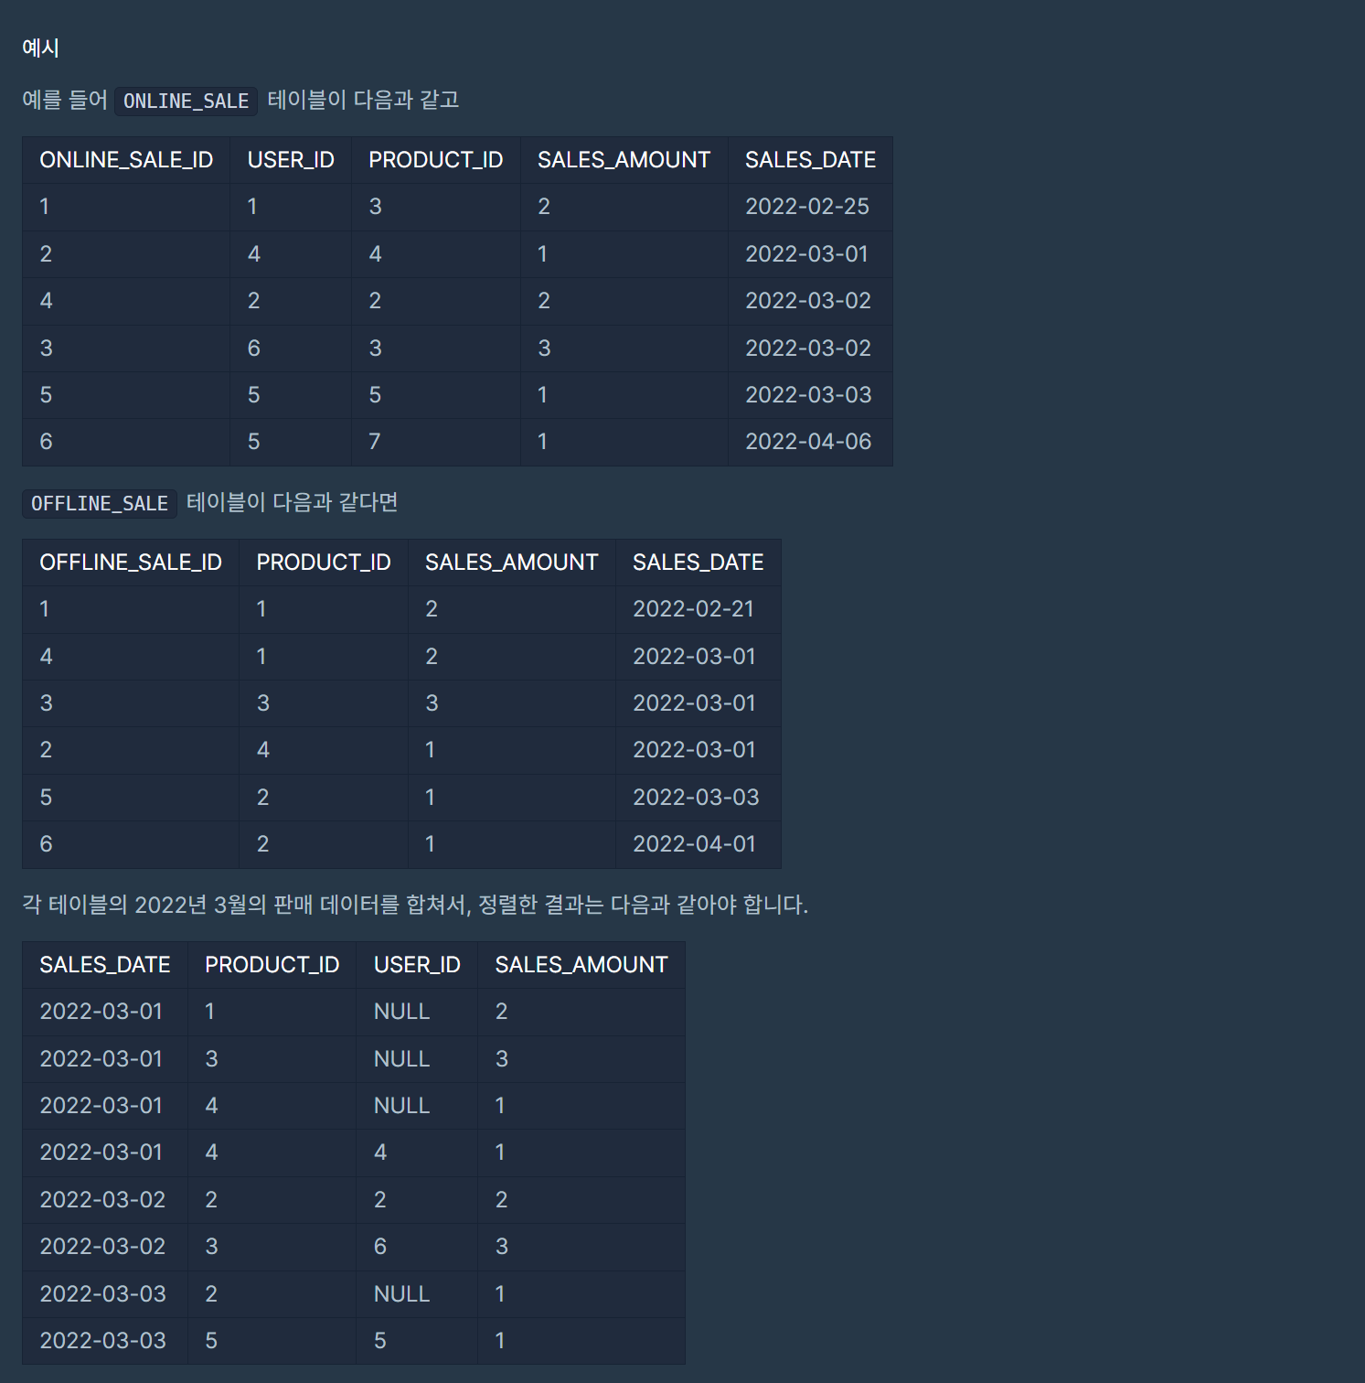
Task: Select the OFFLINE_SALE_ID column header
Action: [x=131, y=562]
